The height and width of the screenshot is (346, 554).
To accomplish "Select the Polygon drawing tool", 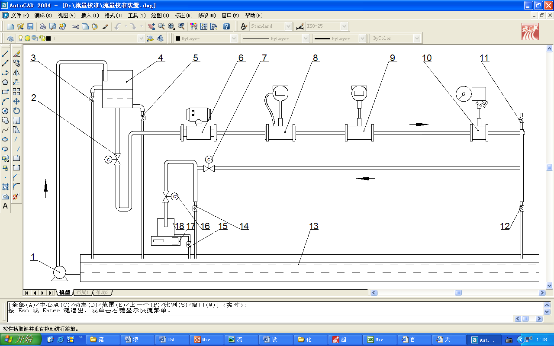I will [6, 82].
